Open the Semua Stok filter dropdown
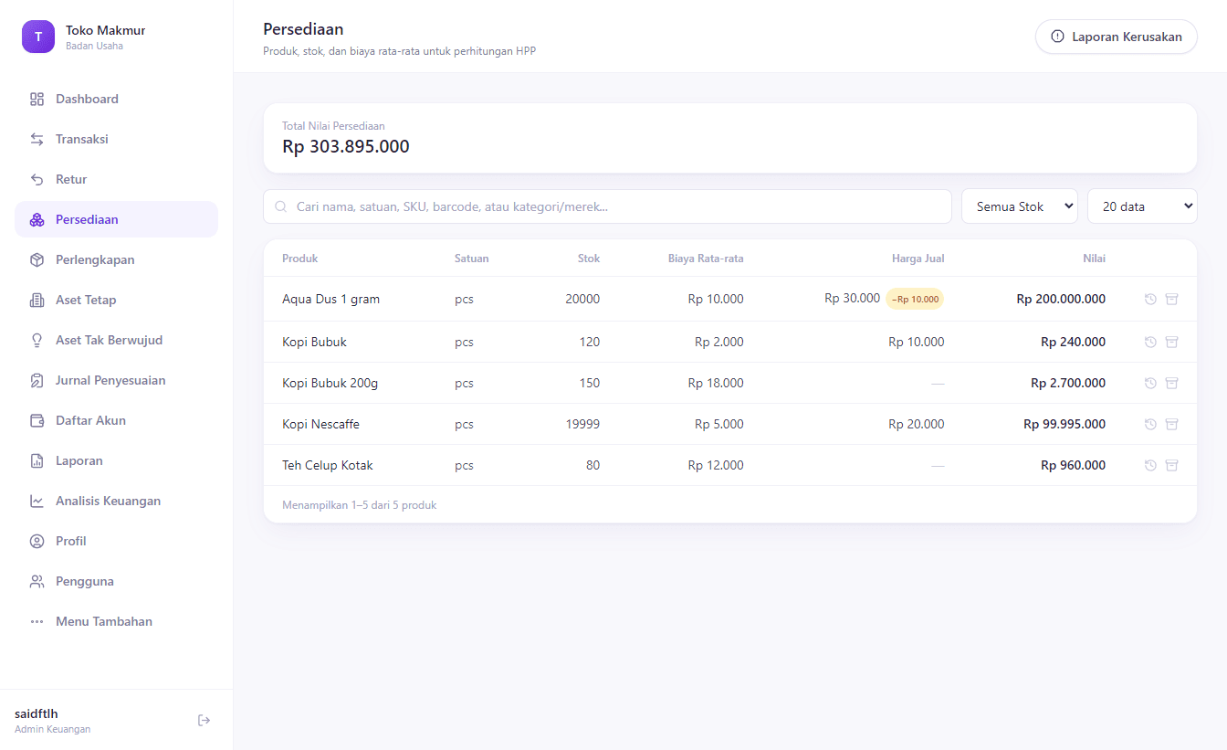Viewport: 1227px width, 750px height. pos(1020,206)
